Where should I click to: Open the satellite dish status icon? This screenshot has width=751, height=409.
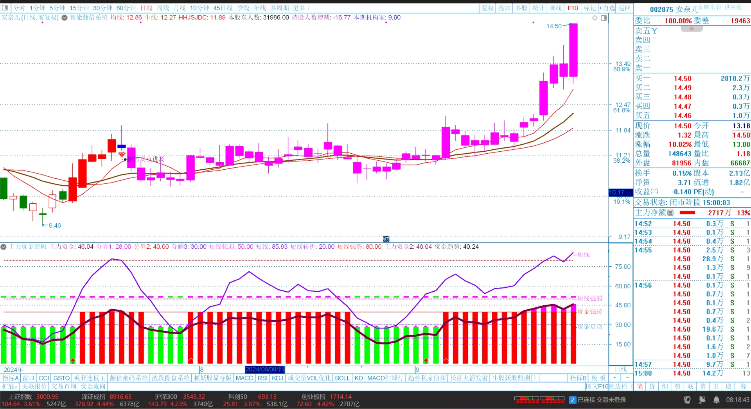[702, 400]
